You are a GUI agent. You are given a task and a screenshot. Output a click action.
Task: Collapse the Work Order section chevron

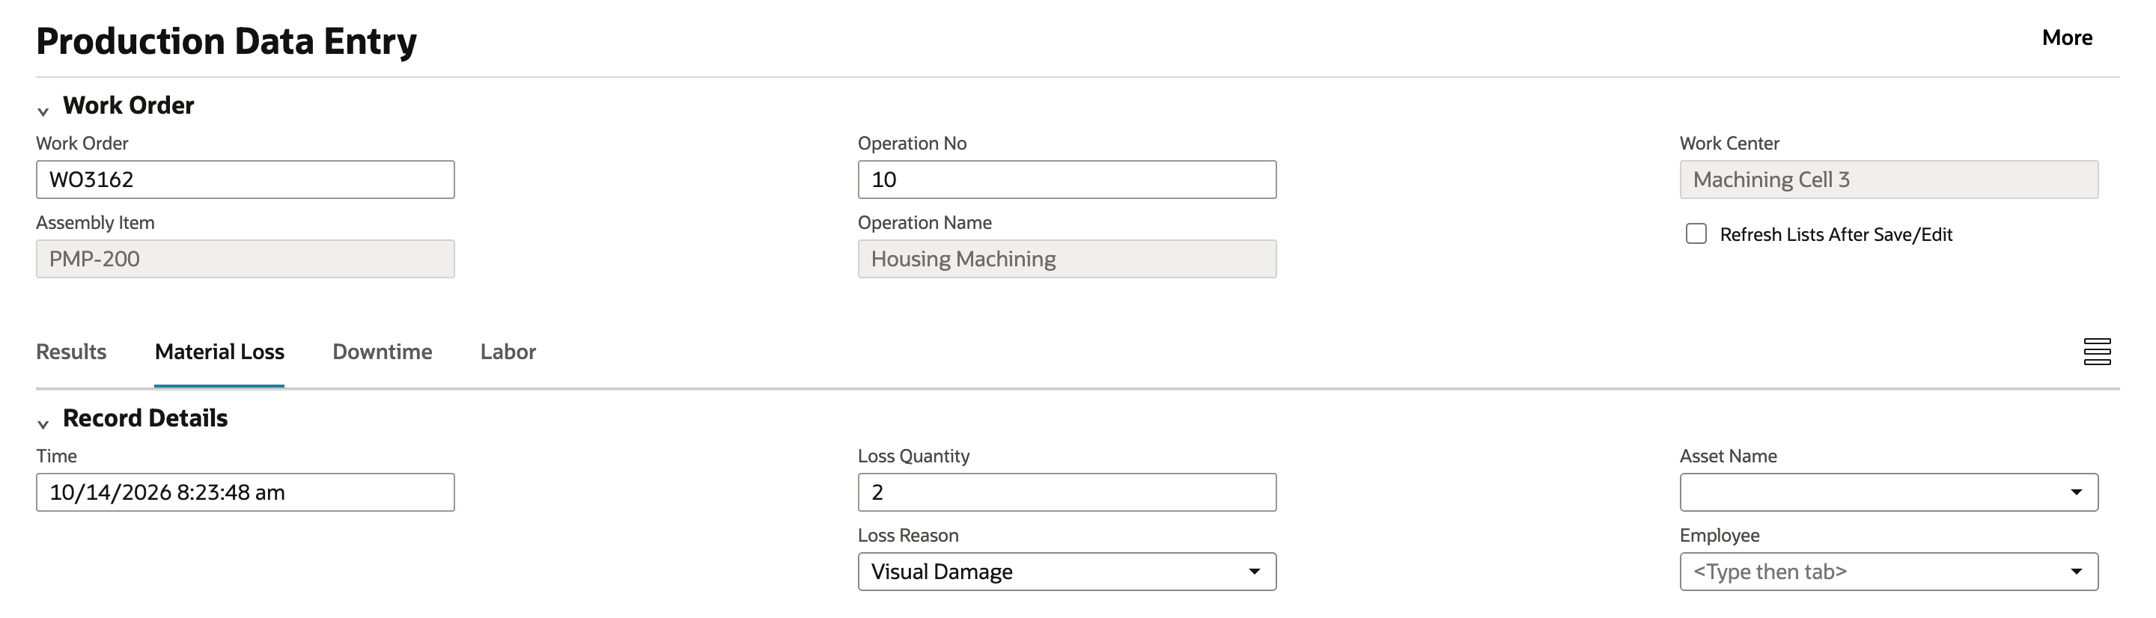pos(43,111)
